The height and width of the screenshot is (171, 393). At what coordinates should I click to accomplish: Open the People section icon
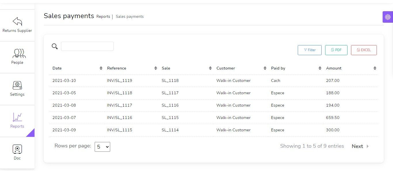point(17,53)
